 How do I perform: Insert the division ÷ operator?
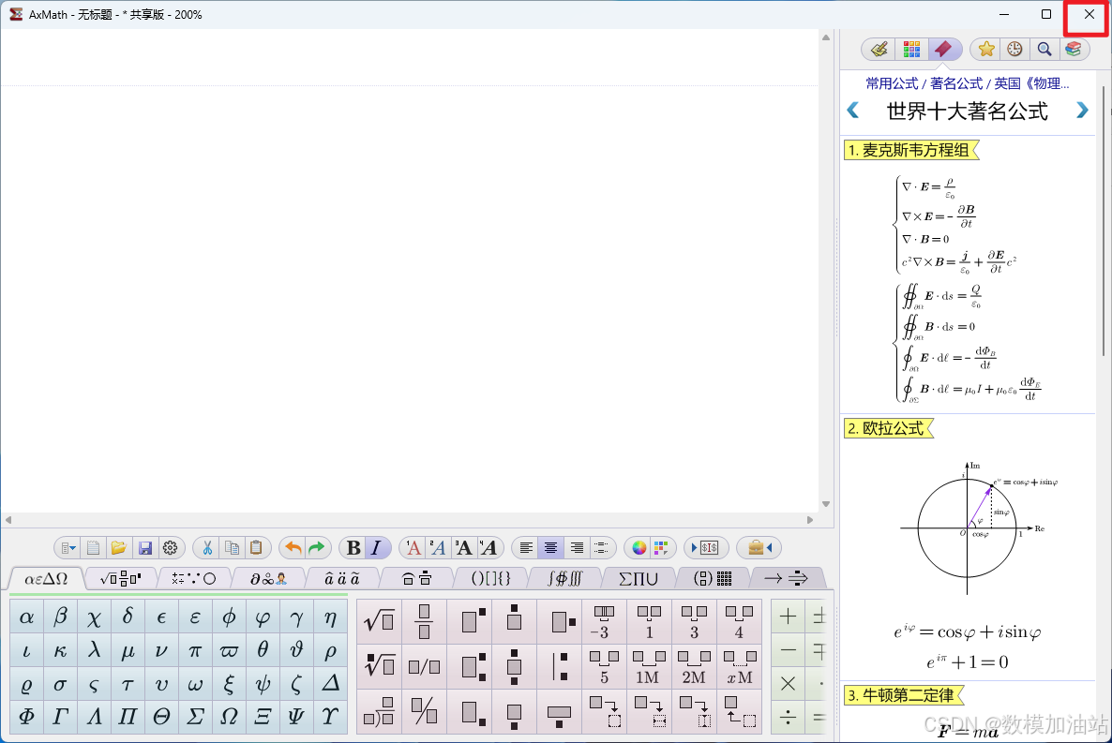tap(788, 718)
